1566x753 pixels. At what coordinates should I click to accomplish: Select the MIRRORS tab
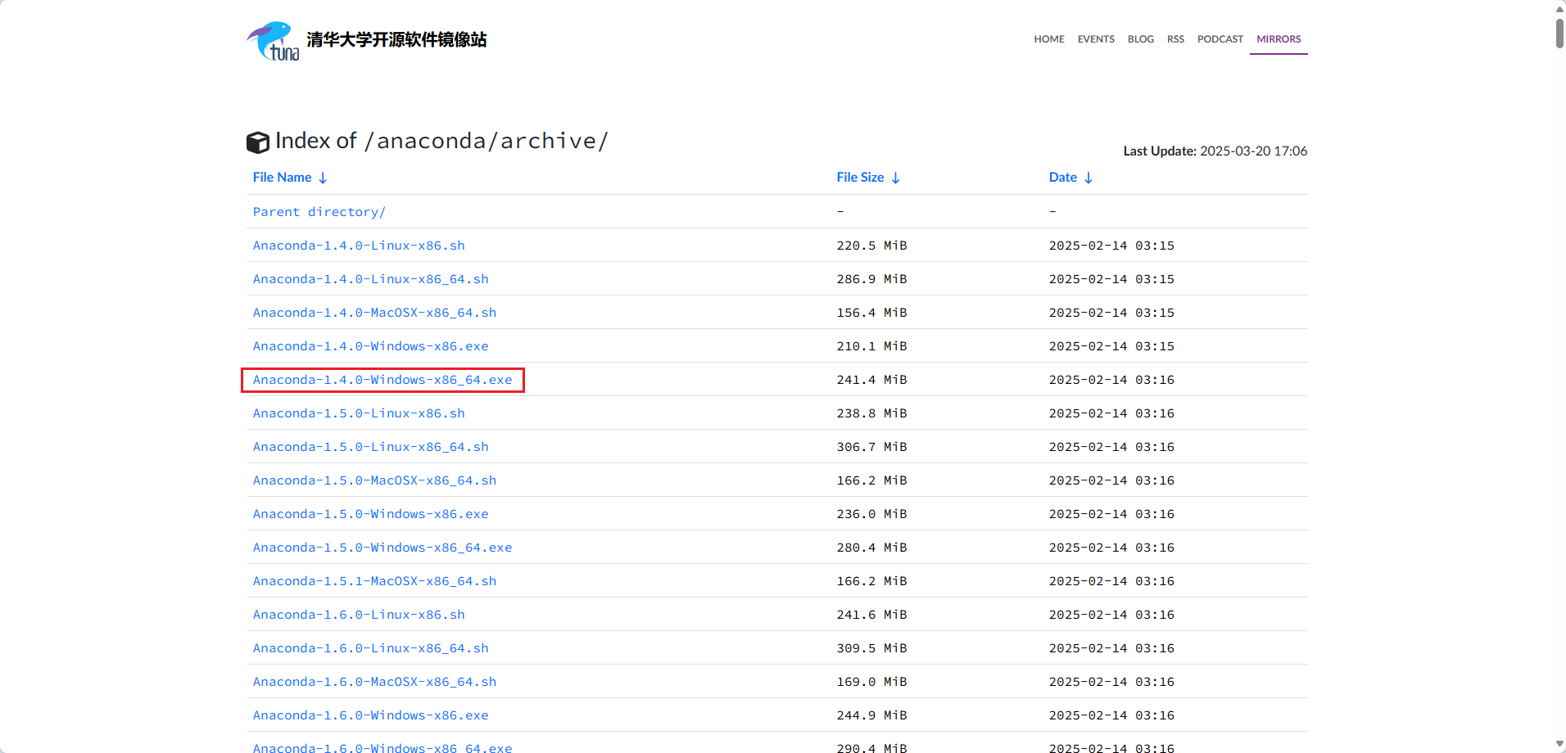(1278, 38)
